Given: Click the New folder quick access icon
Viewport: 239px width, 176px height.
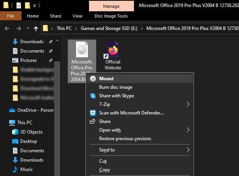Looking at the screenshot, I should coord(27,5).
